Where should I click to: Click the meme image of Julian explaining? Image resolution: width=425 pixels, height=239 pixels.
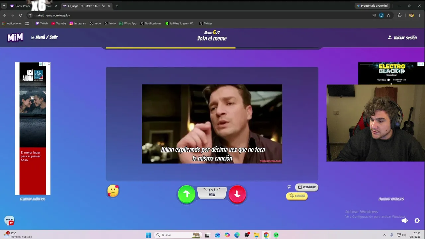click(212, 124)
